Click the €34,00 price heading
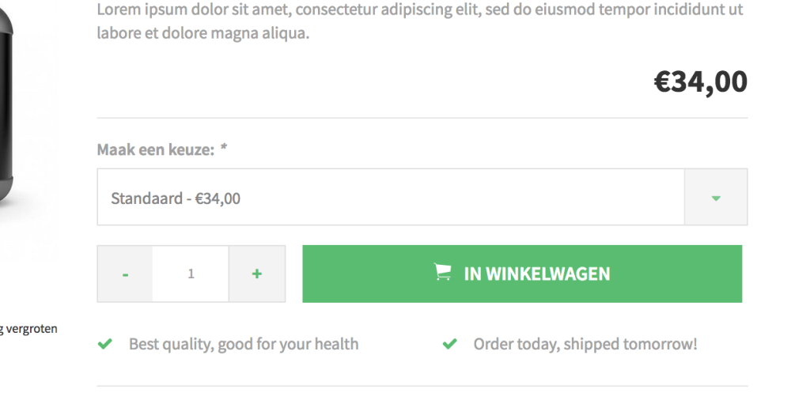Screen dimensions: 791x404 [x=700, y=81]
